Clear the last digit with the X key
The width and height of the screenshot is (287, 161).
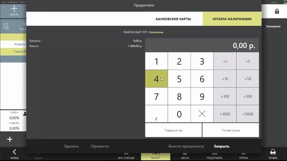[202, 114]
